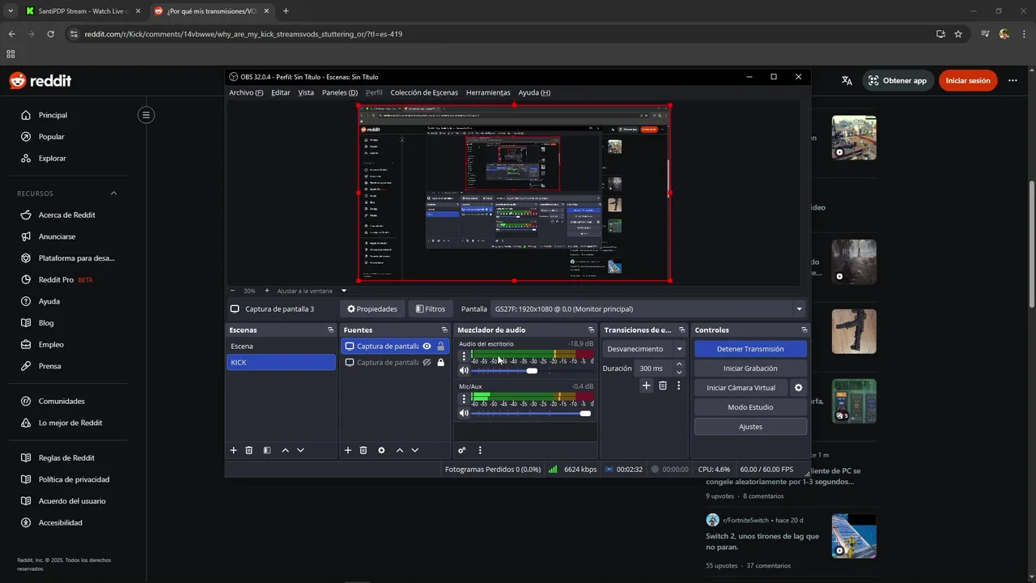Zoom in preview with plus icon
The width and height of the screenshot is (1036, 583).
pyautogui.click(x=267, y=291)
